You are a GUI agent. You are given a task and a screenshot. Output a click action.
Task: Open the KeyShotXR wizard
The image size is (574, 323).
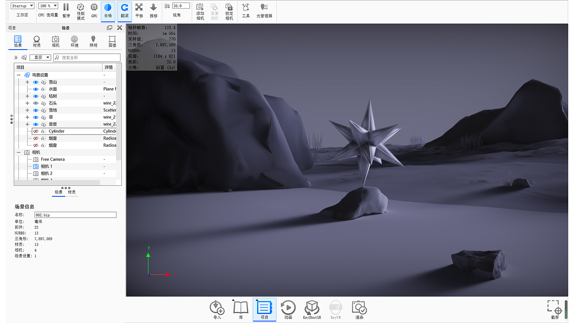point(312,309)
